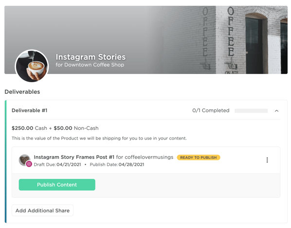Click the $50.00 Non-Cash amount text
This screenshot has width=291, height=228.
[x=76, y=128]
